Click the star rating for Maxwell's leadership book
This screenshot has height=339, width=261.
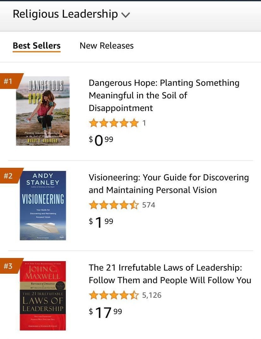[x=114, y=295]
